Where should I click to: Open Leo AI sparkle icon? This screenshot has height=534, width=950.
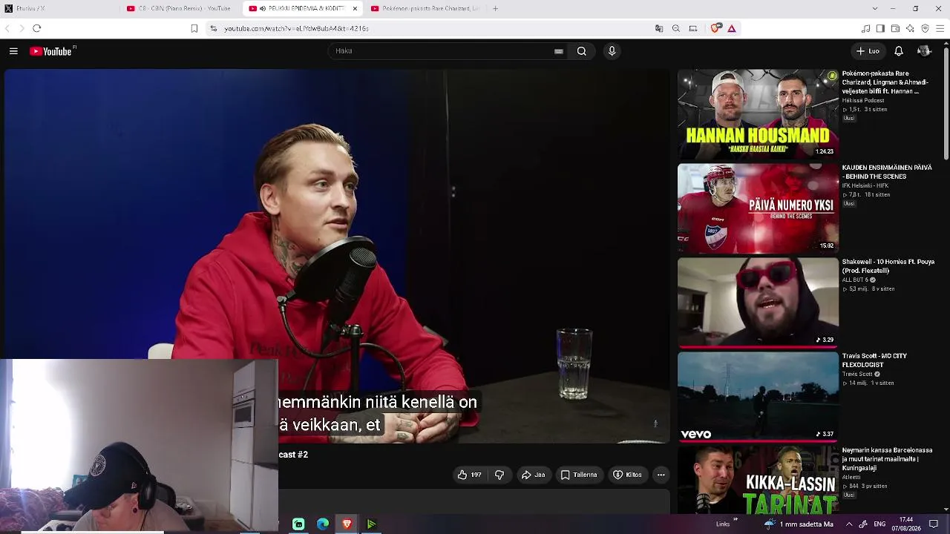[910, 28]
